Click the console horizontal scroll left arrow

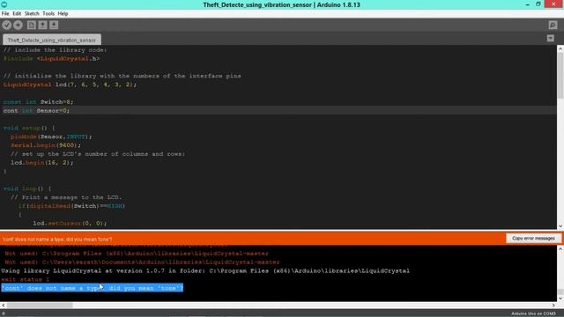4,306
